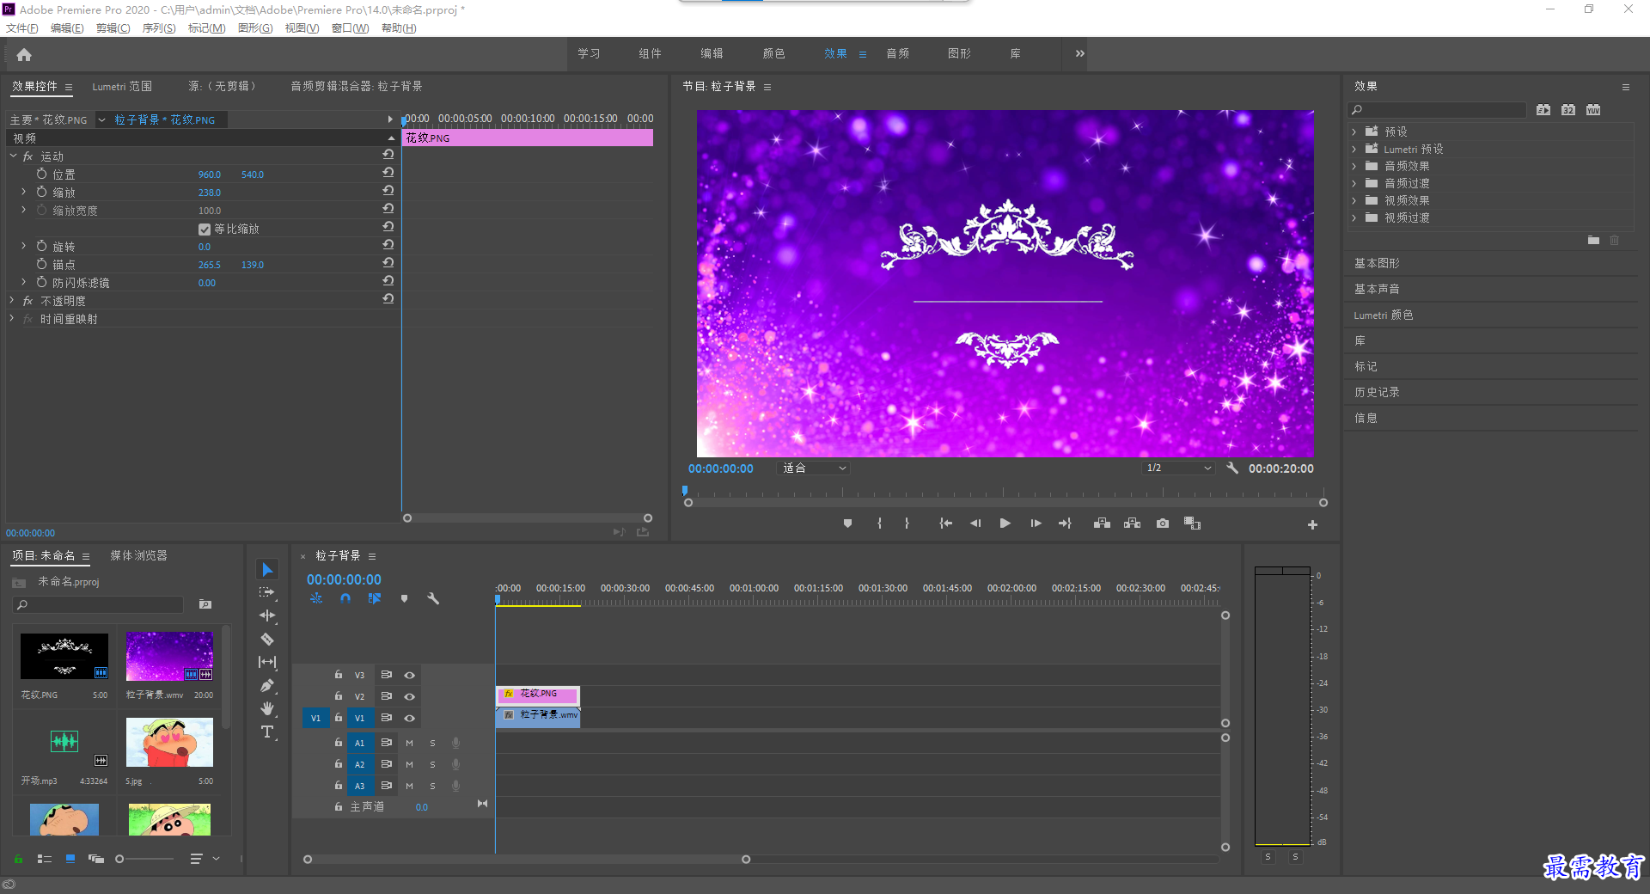Screen dimensions: 1650x894
Task: Open the Button Editor plus icon
Action: (1312, 524)
